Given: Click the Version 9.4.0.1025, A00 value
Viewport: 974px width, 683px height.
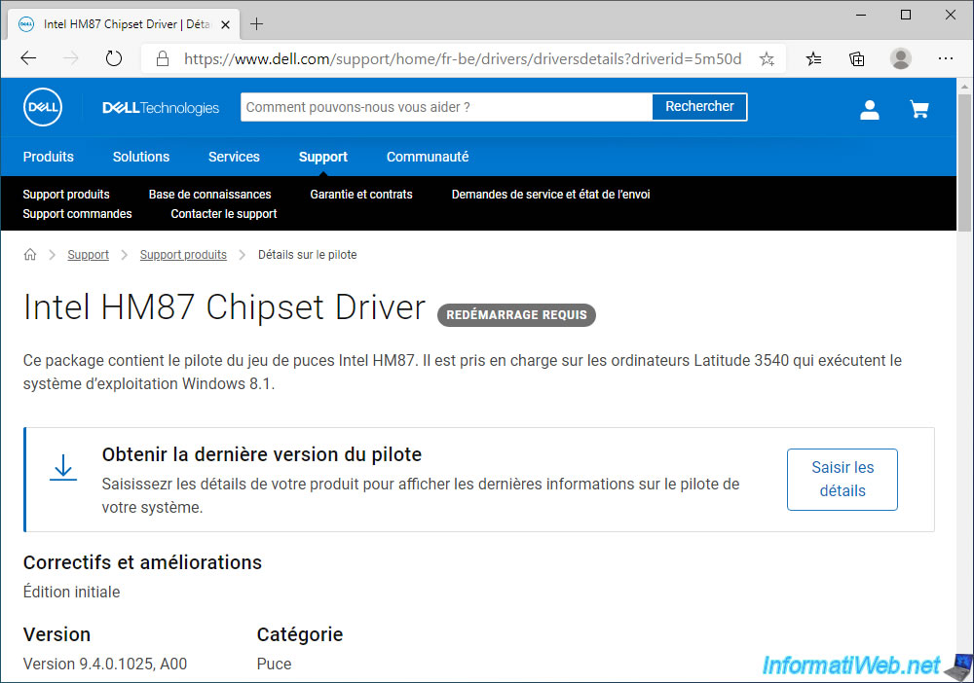Looking at the screenshot, I should 105,664.
